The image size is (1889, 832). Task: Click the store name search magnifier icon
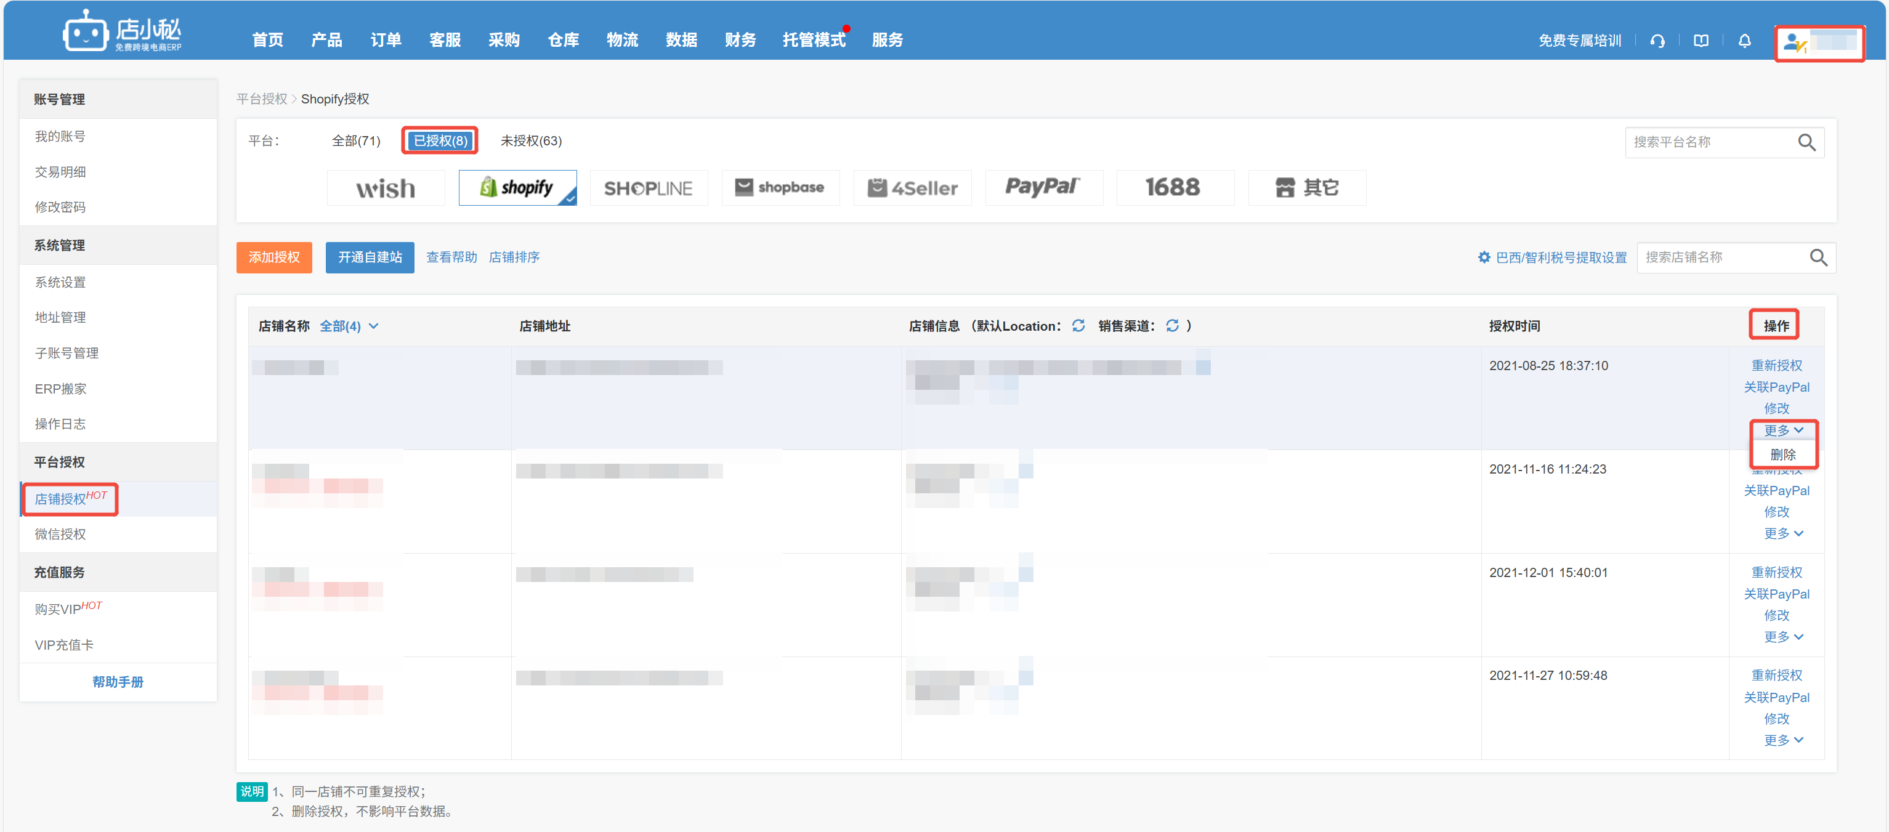1818,257
